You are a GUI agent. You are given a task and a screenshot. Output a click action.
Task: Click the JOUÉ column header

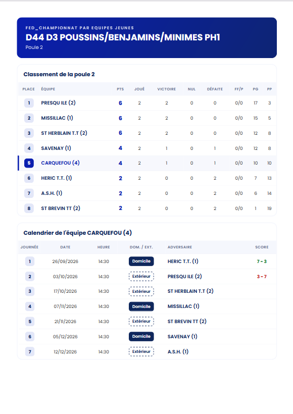[139, 89]
